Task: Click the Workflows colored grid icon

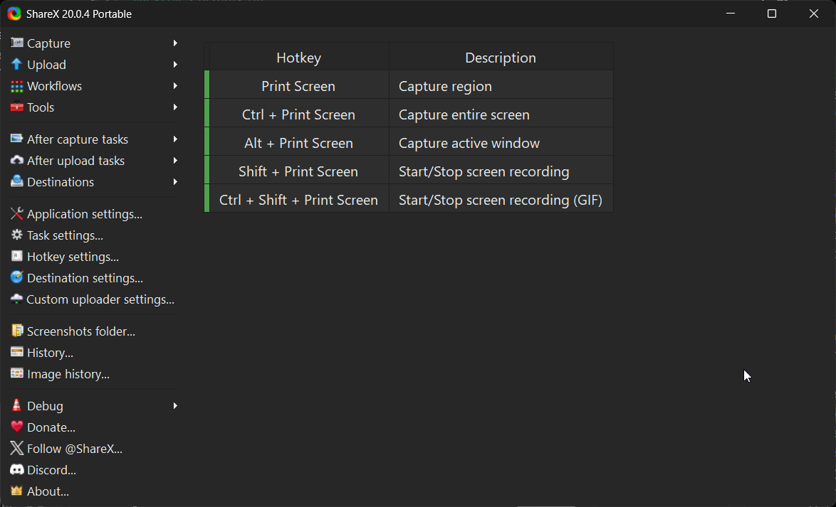Action: (17, 86)
